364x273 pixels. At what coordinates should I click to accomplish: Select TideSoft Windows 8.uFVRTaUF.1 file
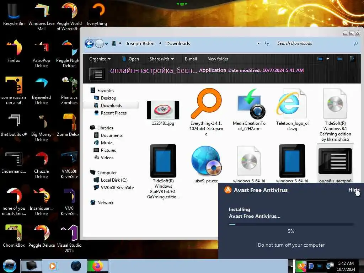click(x=163, y=172)
